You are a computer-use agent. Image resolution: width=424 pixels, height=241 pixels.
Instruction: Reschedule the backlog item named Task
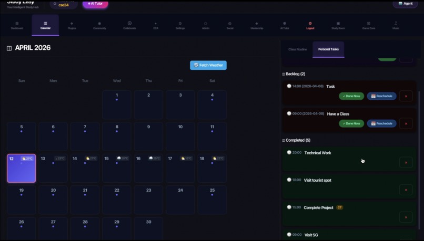click(x=381, y=96)
